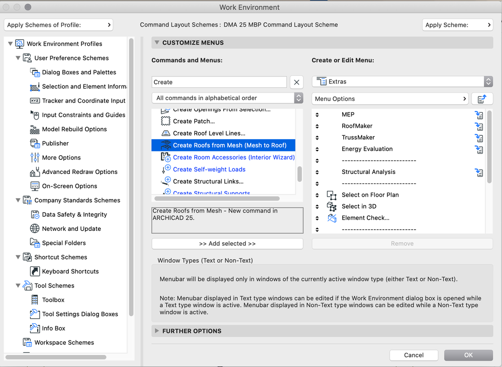Select RoofMaker in the Extras menu list
This screenshot has width=502, height=367.
pyautogui.click(x=398, y=126)
